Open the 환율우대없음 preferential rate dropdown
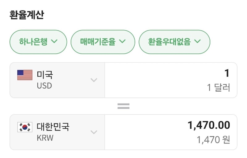This screenshot has height=158, width=247. (174, 41)
